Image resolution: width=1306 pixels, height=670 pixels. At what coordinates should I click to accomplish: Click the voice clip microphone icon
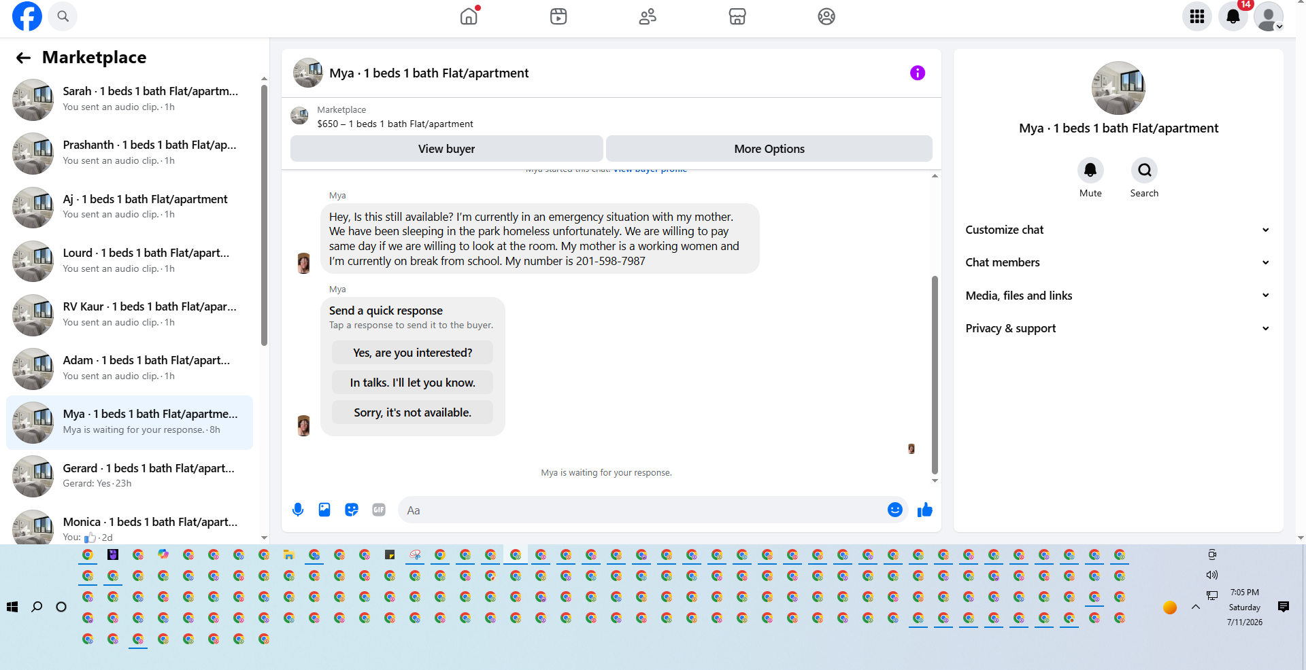[298, 510]
